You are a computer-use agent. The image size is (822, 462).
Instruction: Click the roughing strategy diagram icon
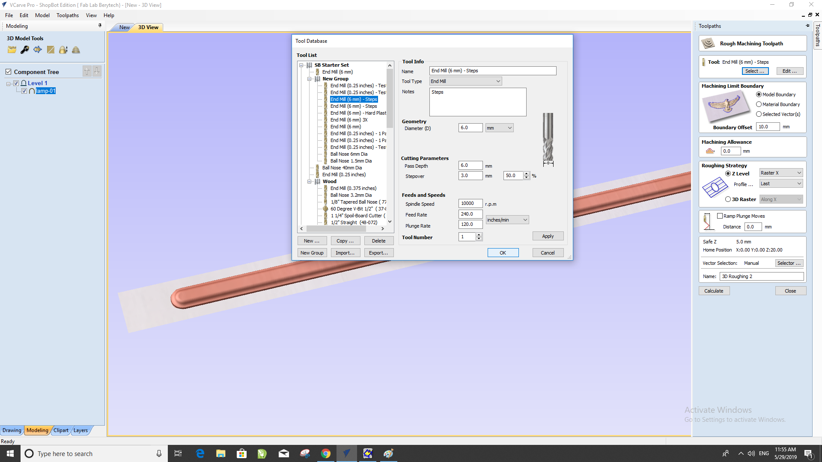(x=715, y=187)
